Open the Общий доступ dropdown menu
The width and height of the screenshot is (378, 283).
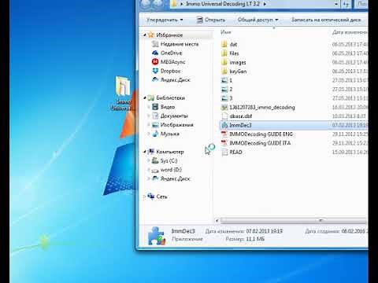[258, 20]
